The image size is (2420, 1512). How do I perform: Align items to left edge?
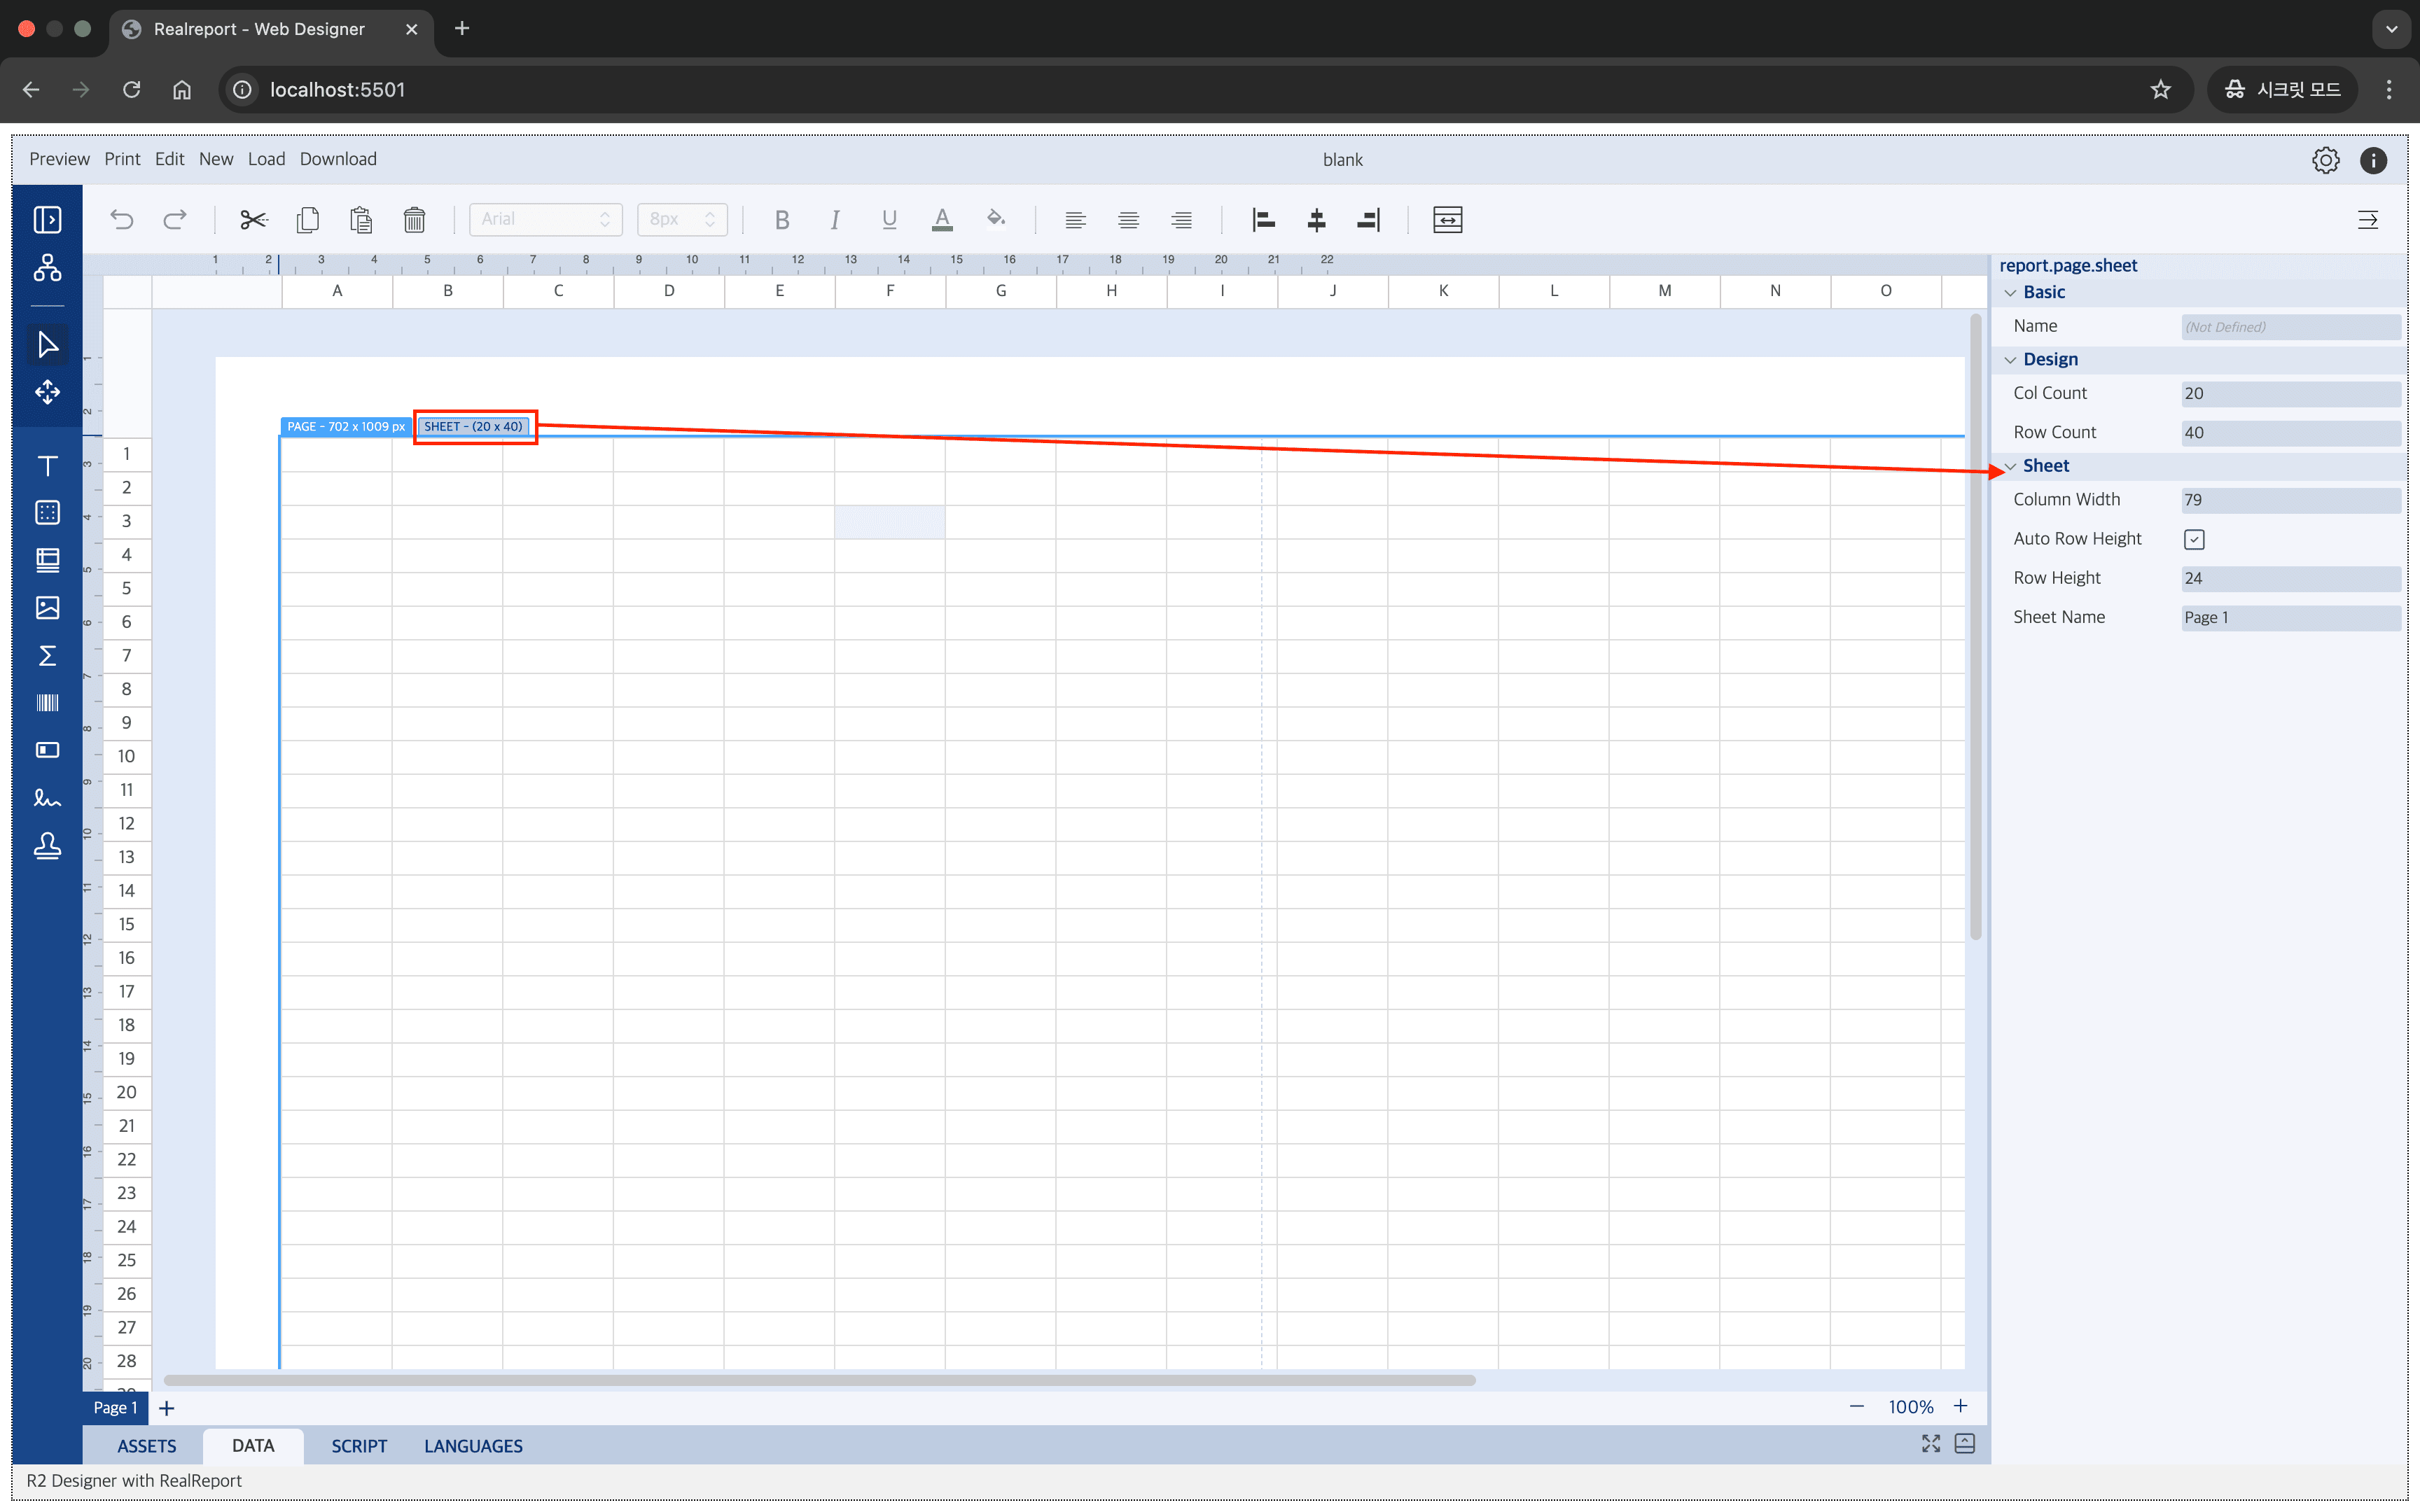[x=1263, y=219]
